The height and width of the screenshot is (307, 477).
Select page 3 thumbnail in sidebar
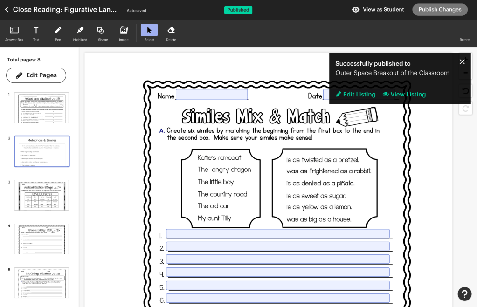tap(41, 195)
